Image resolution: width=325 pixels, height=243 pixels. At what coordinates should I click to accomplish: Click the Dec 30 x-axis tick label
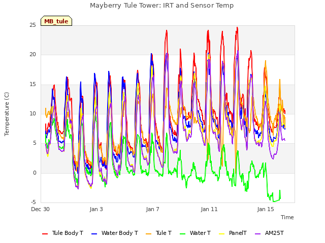tap(41, 209)
